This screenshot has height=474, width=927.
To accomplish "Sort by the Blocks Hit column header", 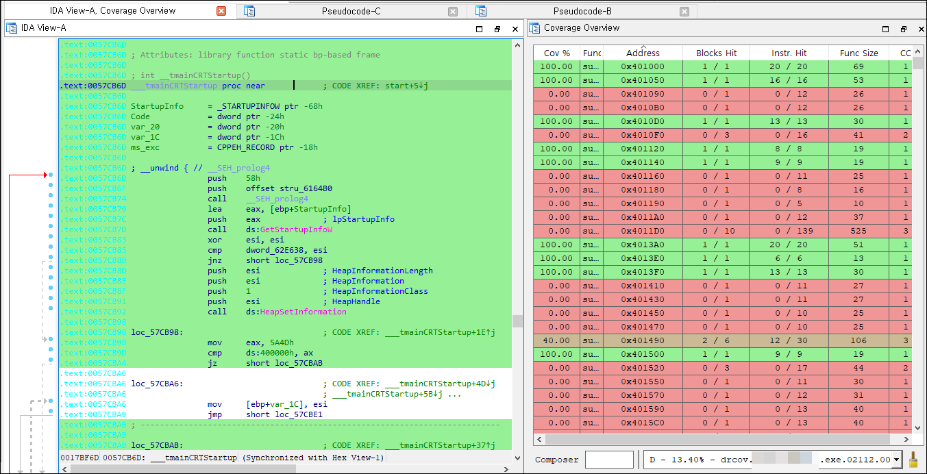I will [x=716, y=53].
